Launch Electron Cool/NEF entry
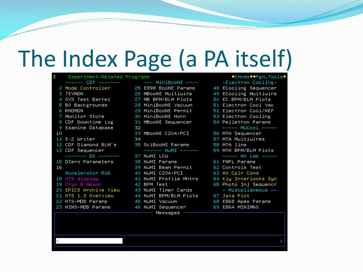This screenshot has height=272, width=363. [x=248, y=110]
